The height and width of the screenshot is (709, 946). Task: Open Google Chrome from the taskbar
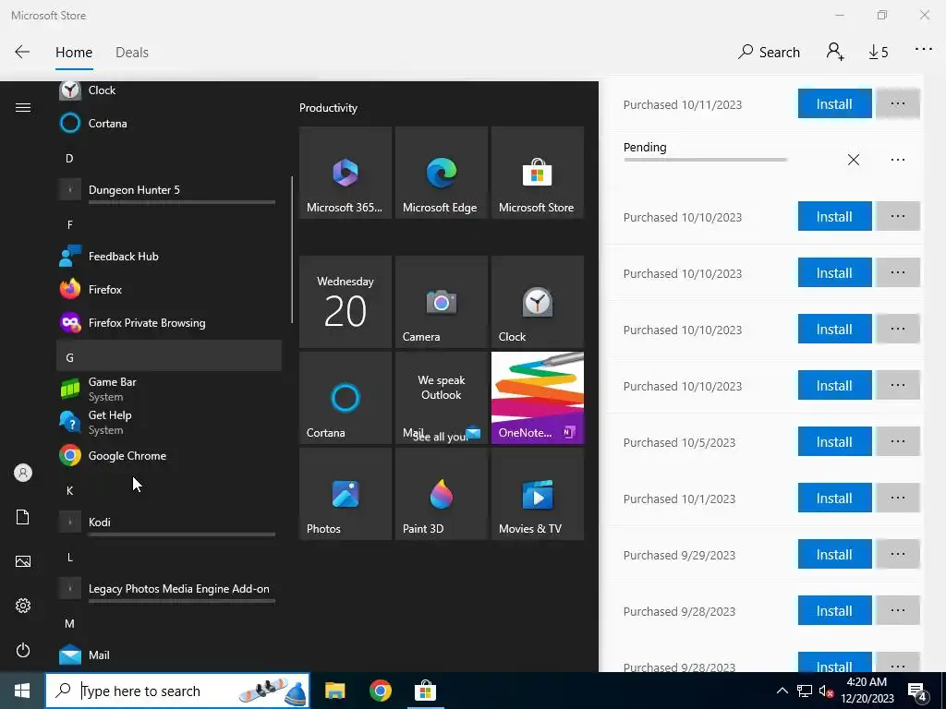pos(380,691)
